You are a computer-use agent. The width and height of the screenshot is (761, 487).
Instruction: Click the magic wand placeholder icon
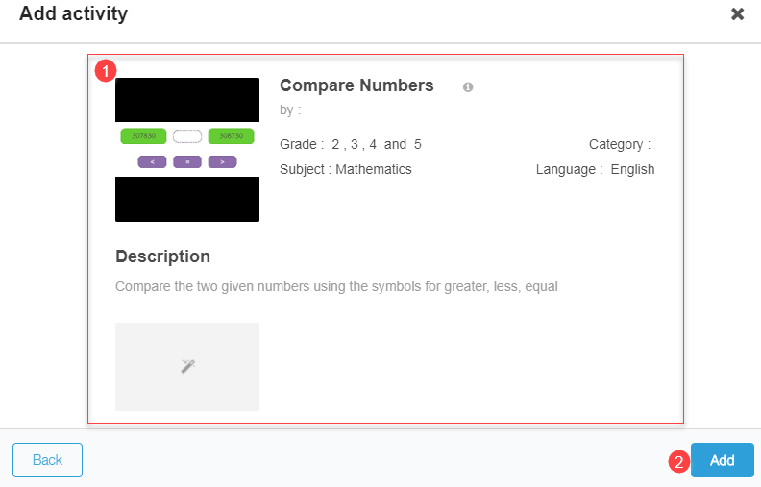coord(187,366)
